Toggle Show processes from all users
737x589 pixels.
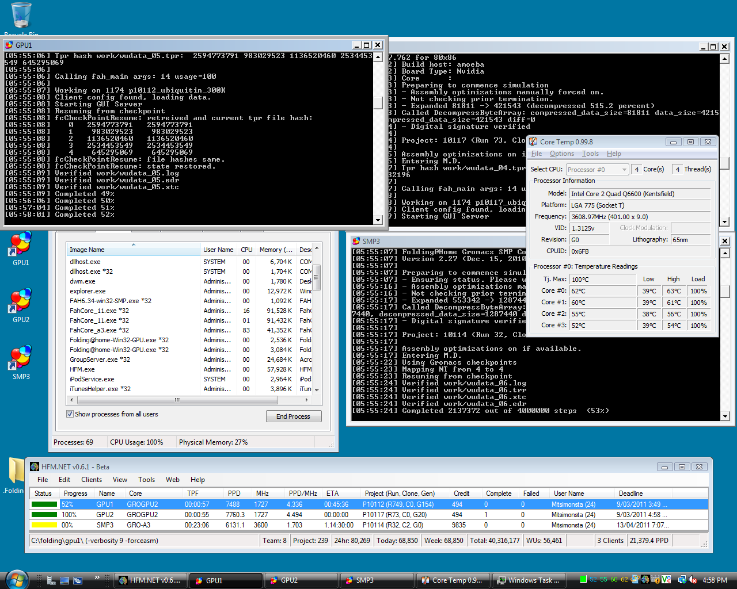(x=70, y=414)
